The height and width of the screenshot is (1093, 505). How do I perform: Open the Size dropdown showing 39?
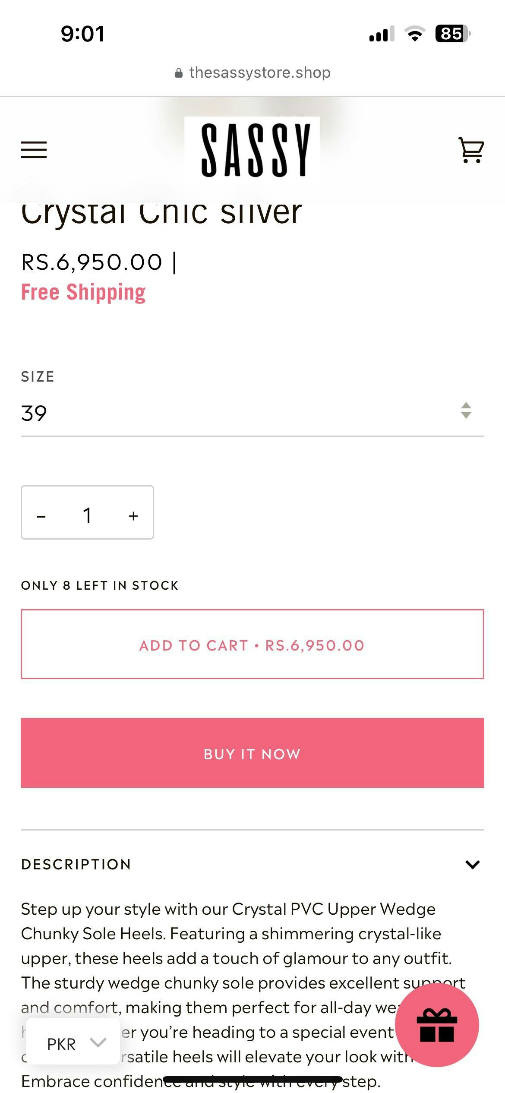point(252,413)
